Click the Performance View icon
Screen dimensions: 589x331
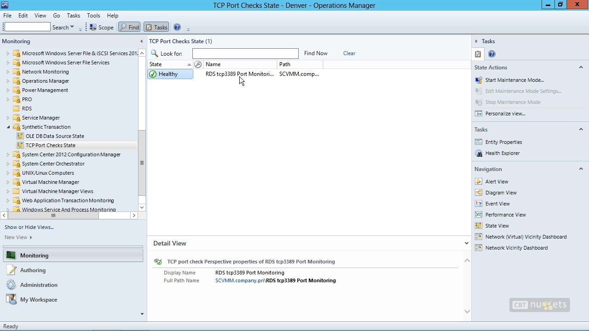pyautogui.click(x=479, y=215)
